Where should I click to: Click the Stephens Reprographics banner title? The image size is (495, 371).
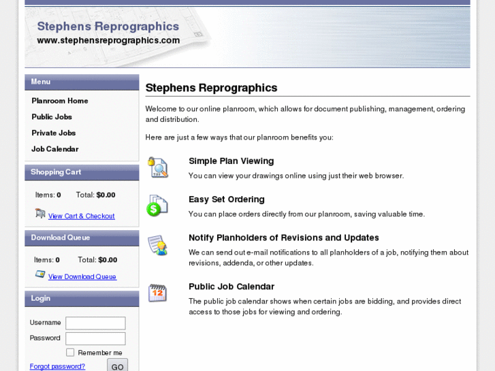[x=108, y=26]
